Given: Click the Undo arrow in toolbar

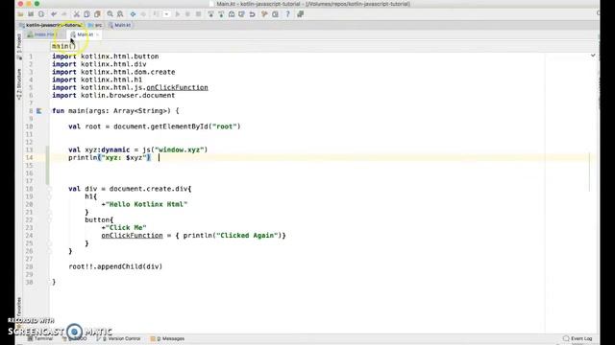Looking at the screenshot, I should 54,14.
